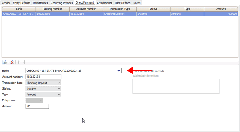Move record up arrow icon
240x132 pixels.
[x=19, y=62]
